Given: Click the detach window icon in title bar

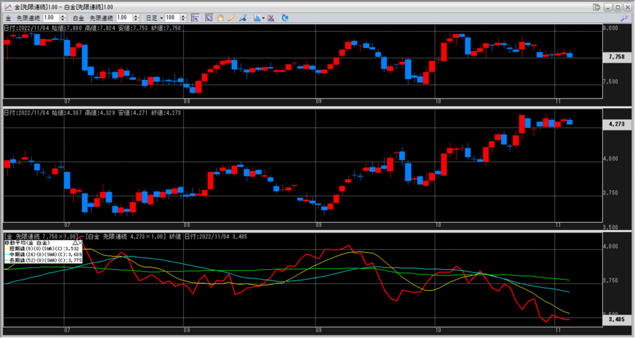Looking at the screenshot, I should pyautogui.click(x=597, y=7).
